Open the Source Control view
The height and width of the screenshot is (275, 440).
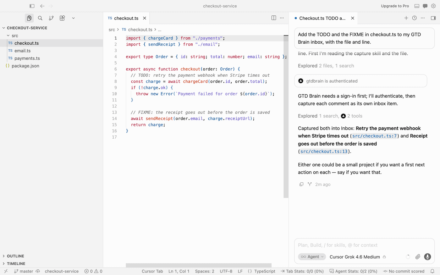click(51, 18)
